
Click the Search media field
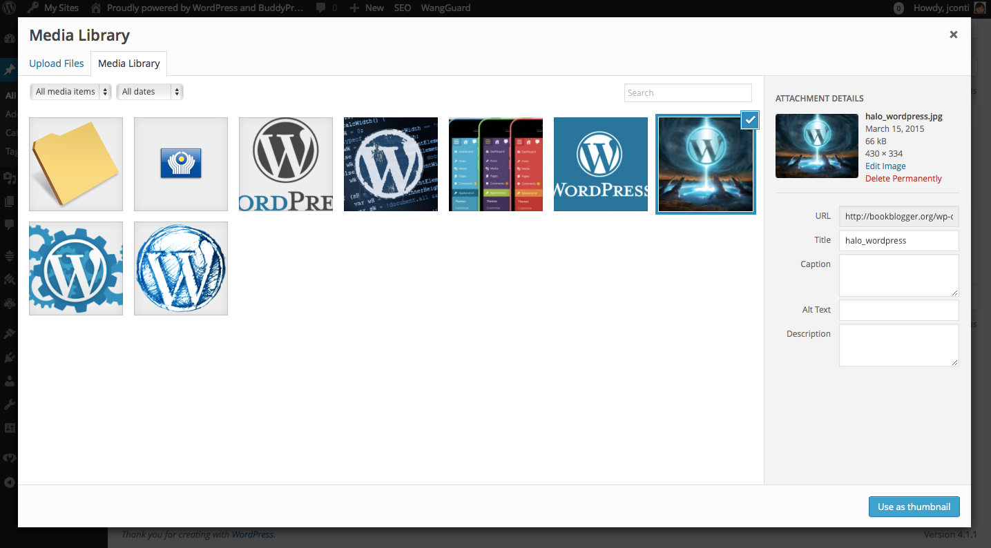pyautogui.click(x=688, y=92)
